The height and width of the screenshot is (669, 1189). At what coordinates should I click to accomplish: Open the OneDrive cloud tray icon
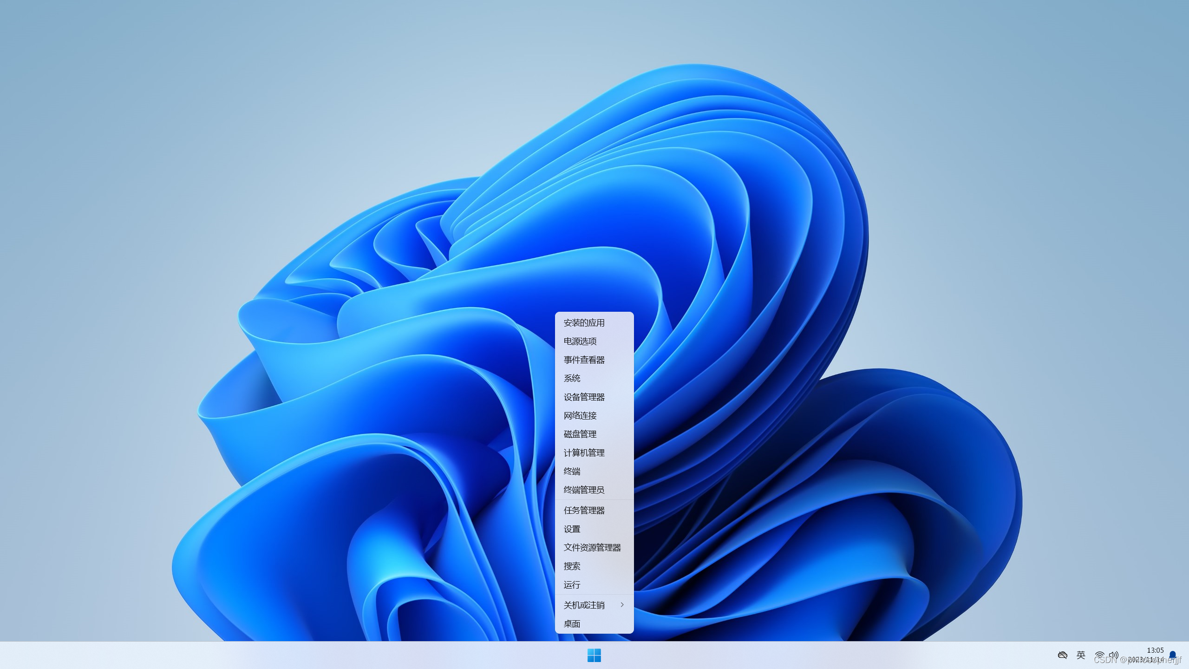pos(1062,655)
